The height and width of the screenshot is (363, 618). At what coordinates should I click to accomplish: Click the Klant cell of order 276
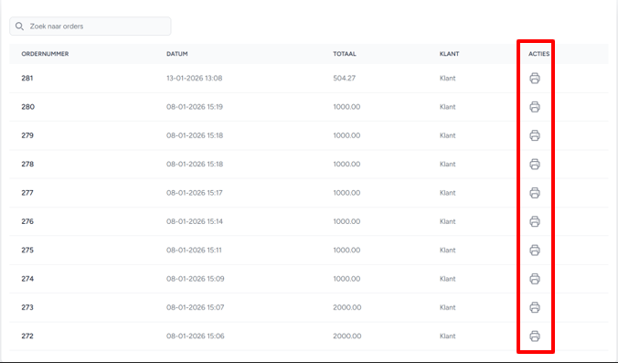tap(448, 221)
